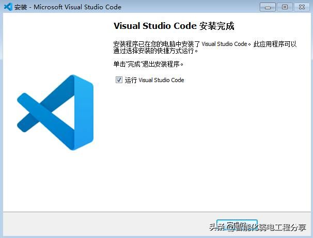Click the 安装 - Microsoft Visual Studio Code title
This screenshot has height=238, width=313.
(x=68, y=7)
